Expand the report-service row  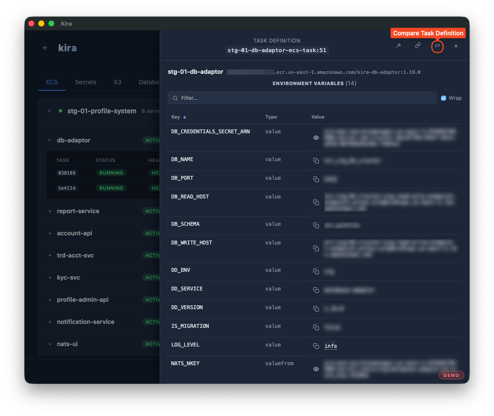50,211
